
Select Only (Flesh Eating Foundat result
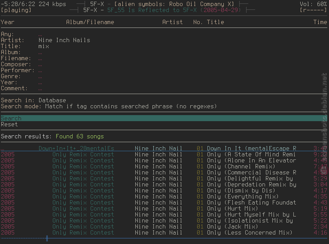(x=164, y=202)
